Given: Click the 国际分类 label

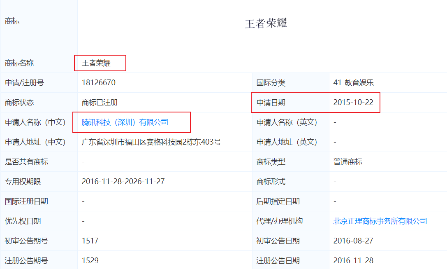Looking at the screenshot, I should 271,83.
